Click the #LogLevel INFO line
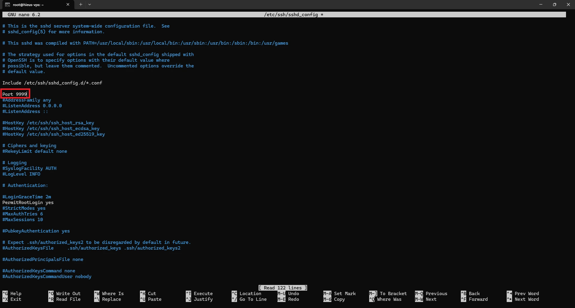Screen dimensions: 575x308 click(21, 174)
